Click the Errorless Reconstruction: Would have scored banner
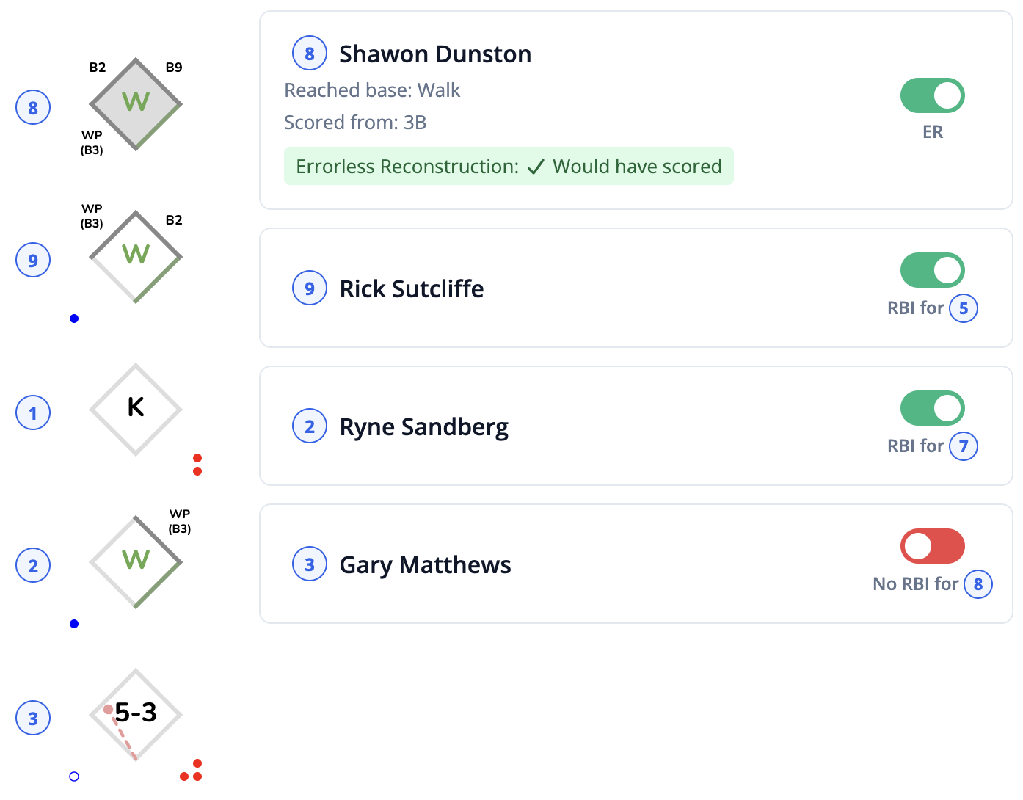 509,166
